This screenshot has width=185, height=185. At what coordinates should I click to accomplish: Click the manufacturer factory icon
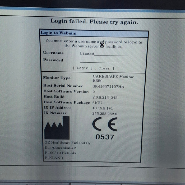57,128
